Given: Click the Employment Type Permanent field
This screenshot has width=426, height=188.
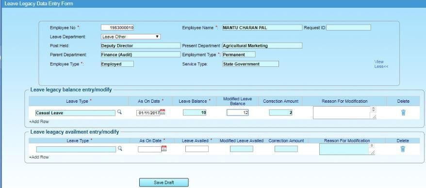Looking at the screenshot, I should click(239, 55).
